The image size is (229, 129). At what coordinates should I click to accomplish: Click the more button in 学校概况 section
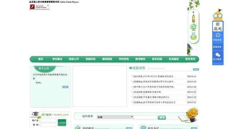pos(129,128)
